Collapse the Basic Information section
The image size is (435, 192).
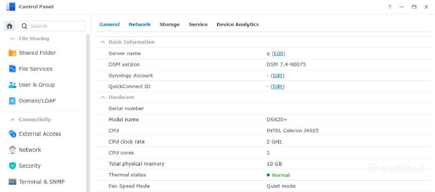click(103, 42)
